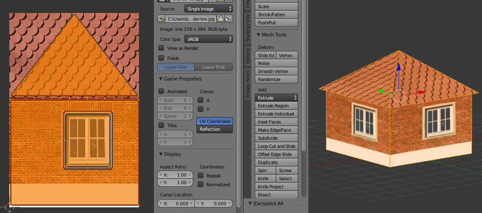Enable the View as Render checkbox
482x213 pixels.
click(x=161, y=48)
